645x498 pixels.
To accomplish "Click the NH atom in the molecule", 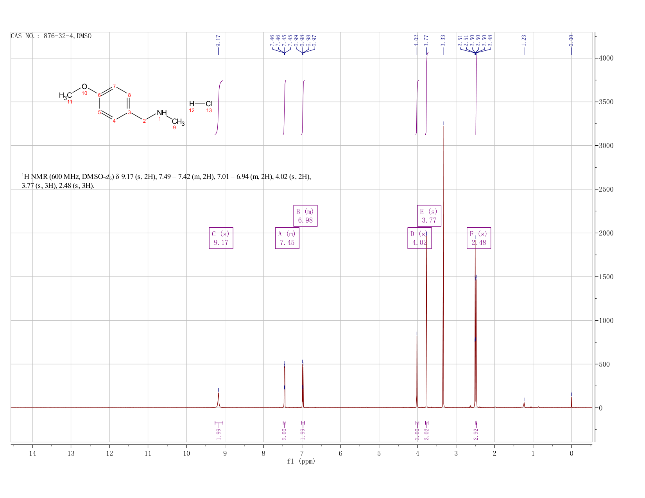I will [161, 113].
